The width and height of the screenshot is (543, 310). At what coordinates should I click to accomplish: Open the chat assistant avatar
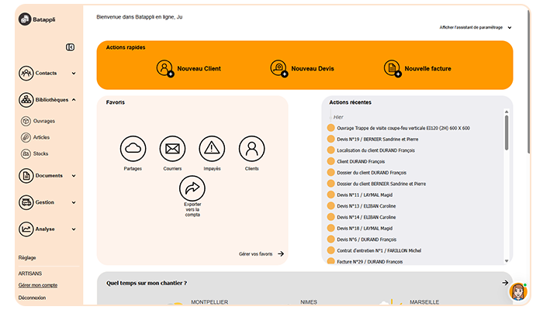[x=518, y=291]
